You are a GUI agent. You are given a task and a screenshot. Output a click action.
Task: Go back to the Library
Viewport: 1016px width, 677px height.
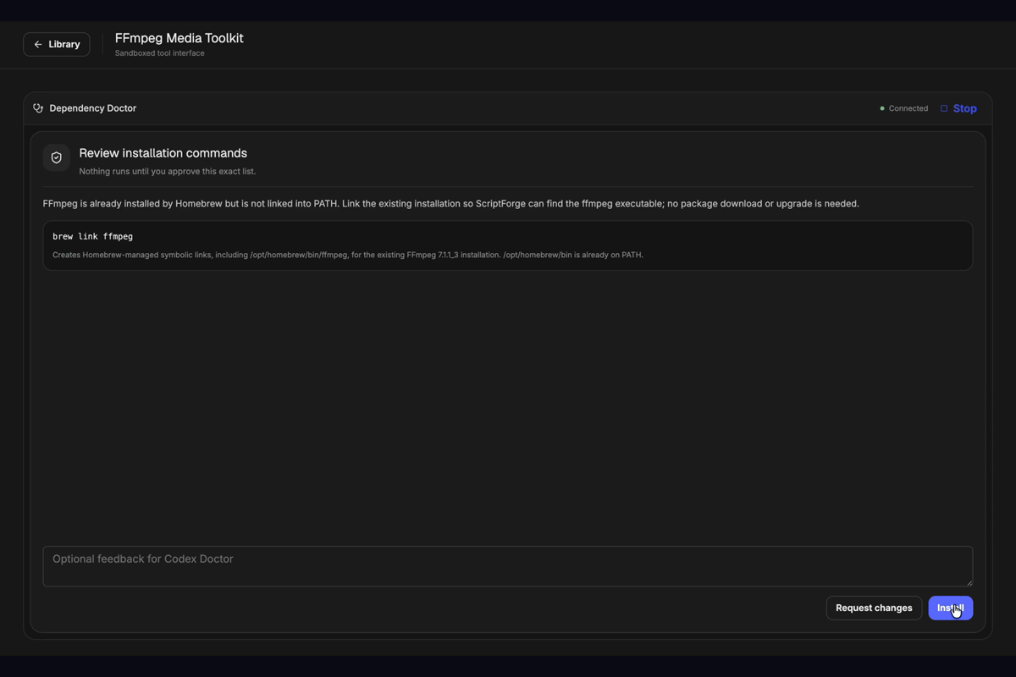(x=57, y=44)
